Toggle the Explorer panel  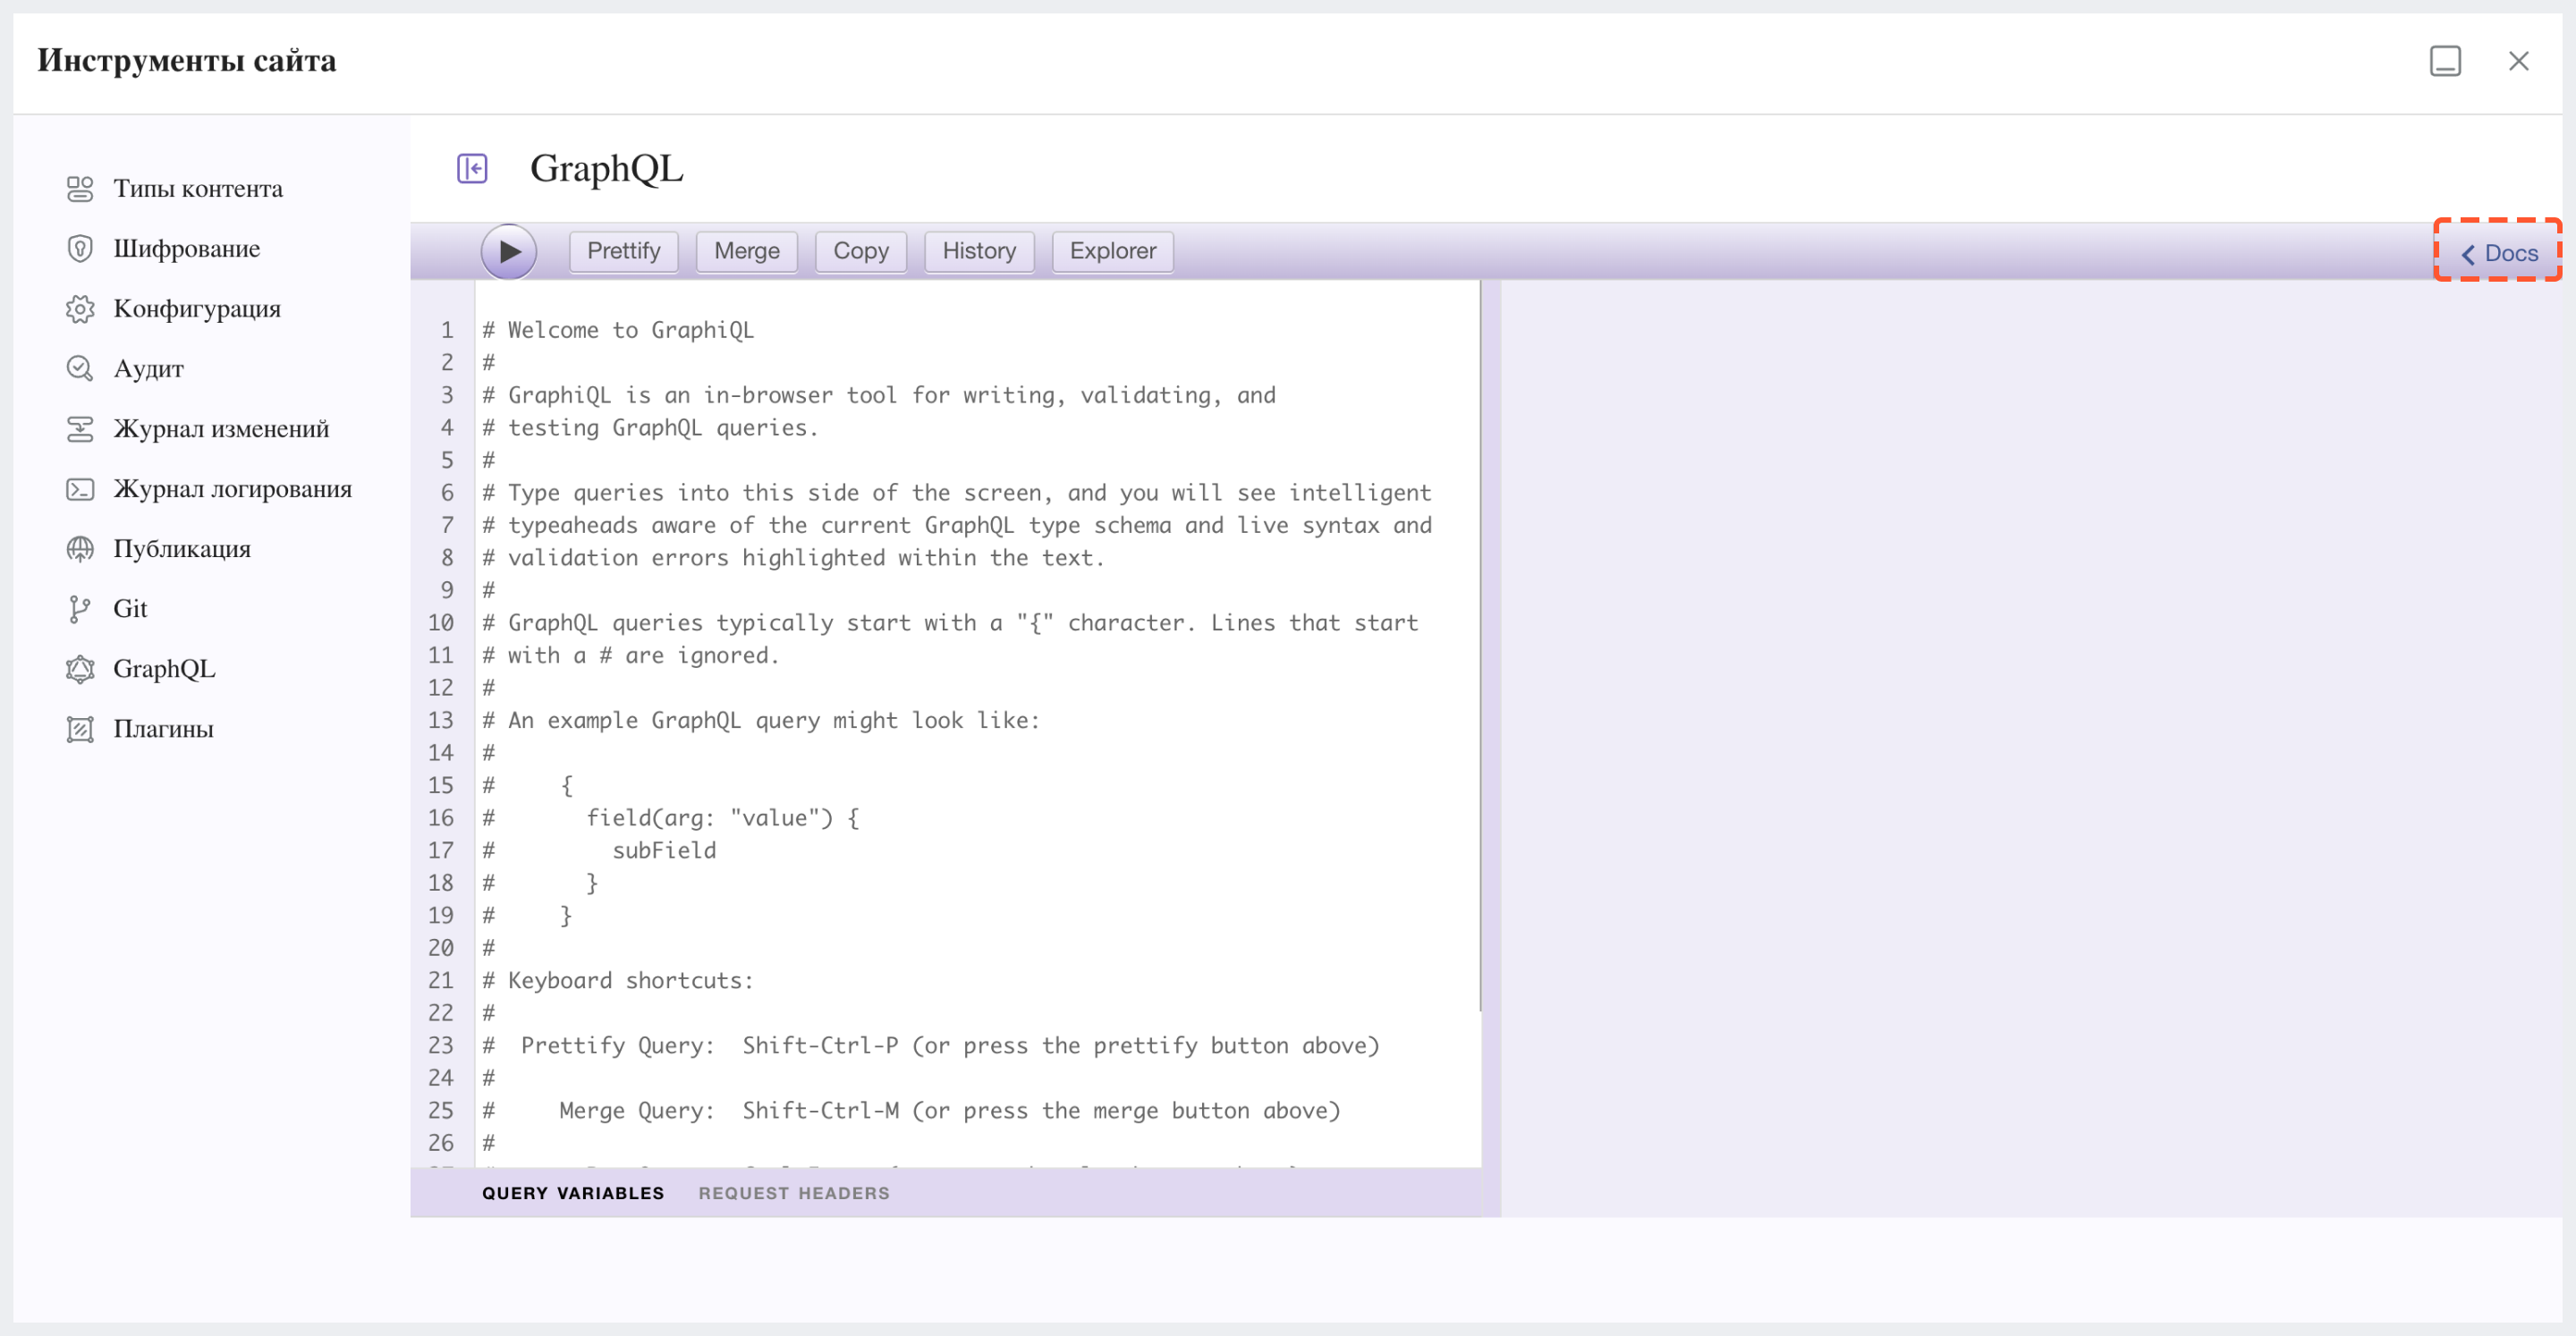click(x=1112, y=251)
